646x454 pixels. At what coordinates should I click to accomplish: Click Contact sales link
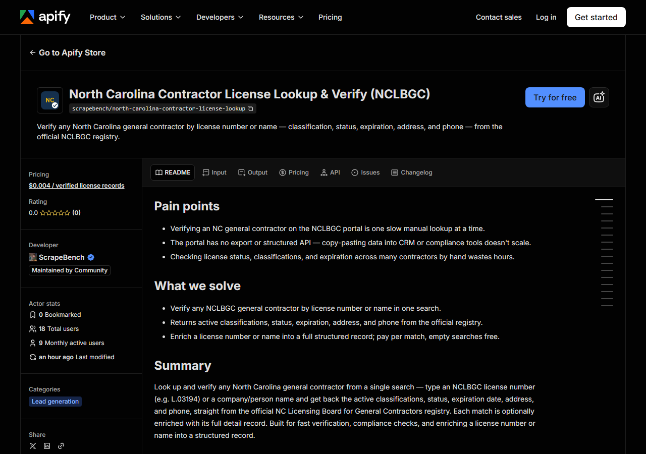coord(499,17)
